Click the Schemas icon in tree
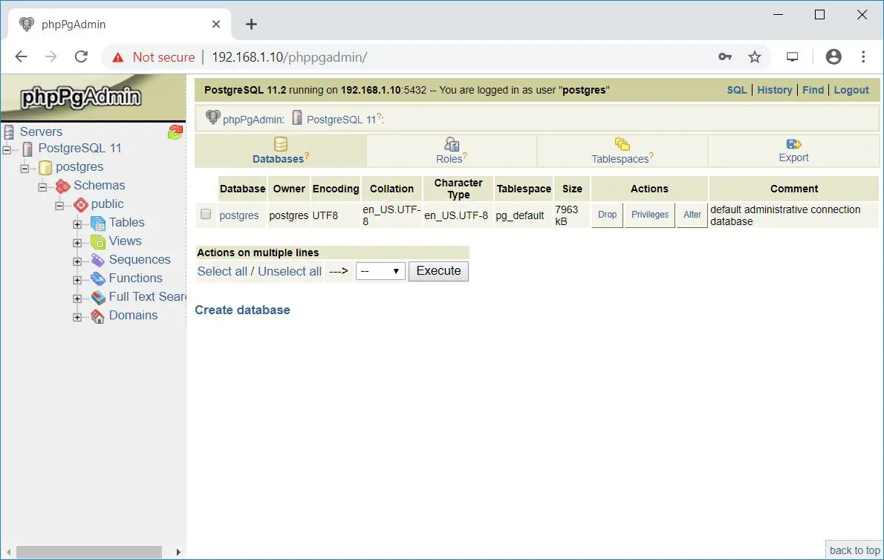 [x=62, y=186]
